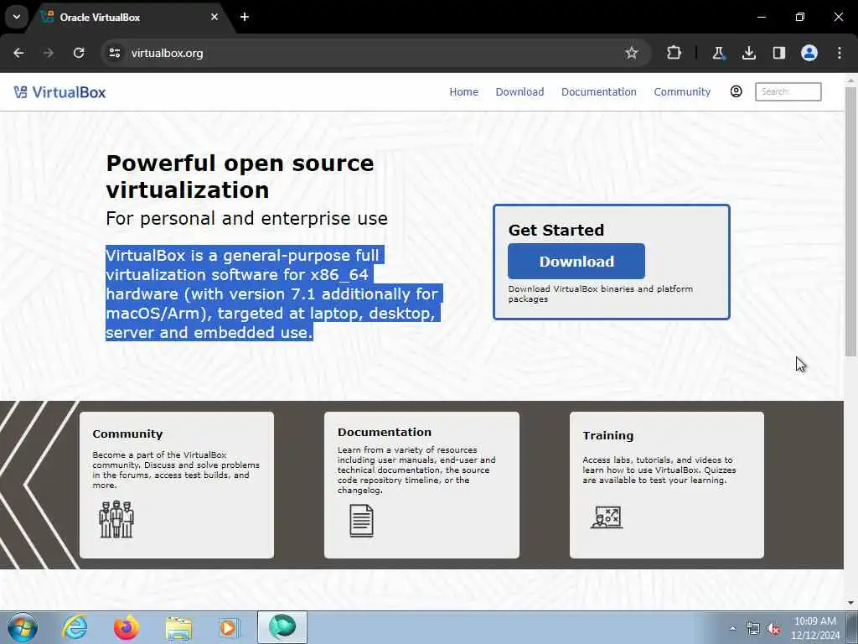Viewport: 858px width, 644px height.
Task: Launch Internet Explorer from taskbar
Action: [x=75, y=627]
